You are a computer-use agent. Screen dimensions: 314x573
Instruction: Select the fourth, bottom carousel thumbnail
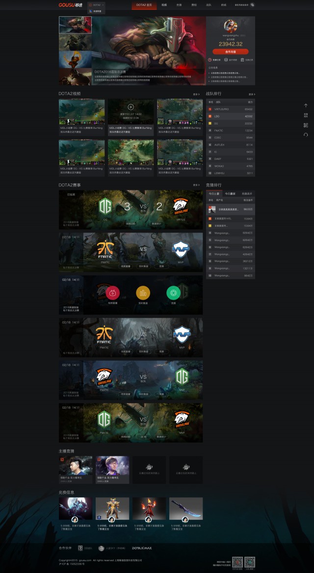[x=75, y=76]
